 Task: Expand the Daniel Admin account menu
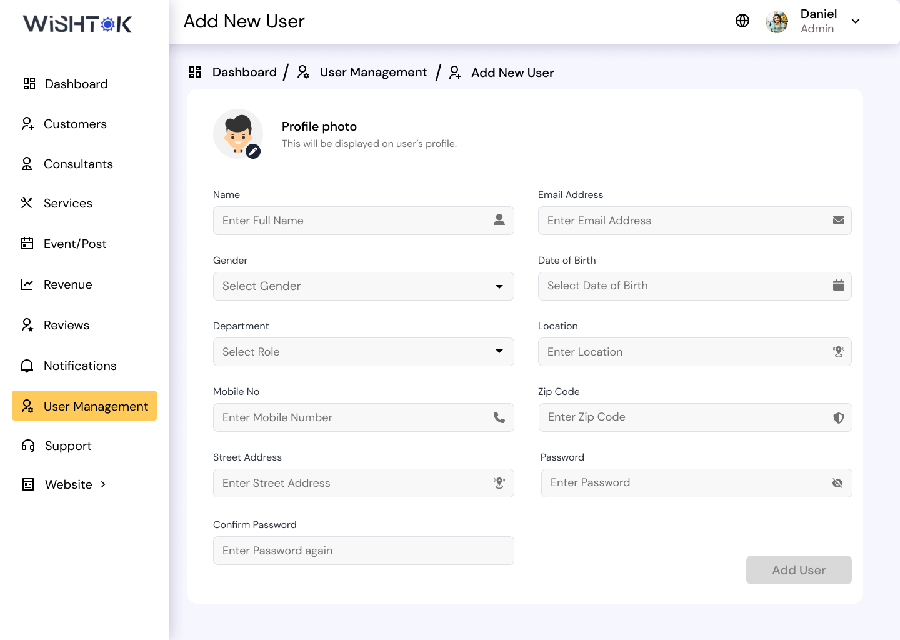856,21
